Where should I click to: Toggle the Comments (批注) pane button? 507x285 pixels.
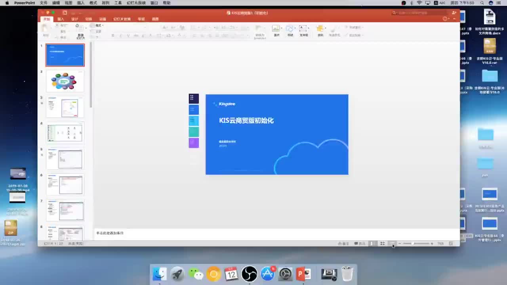pos(360,243)
